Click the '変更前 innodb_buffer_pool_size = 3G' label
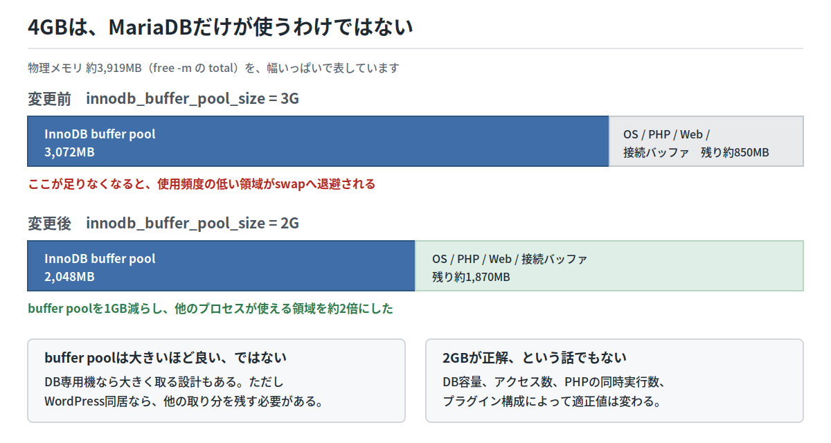The width and height of the screenshot is (831, 443). [163, 98]
